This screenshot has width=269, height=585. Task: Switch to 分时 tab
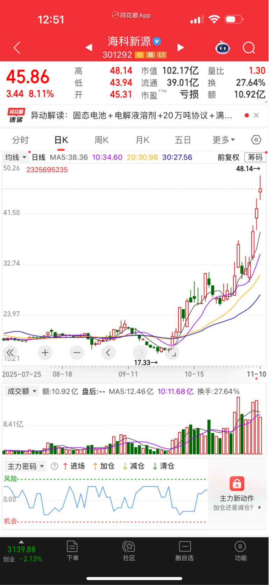[x=20, y=140]
